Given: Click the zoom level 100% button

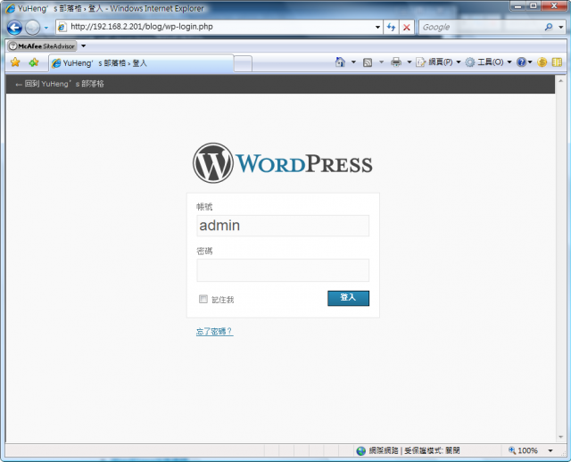Looking at the screenshot, I should coord(524,450).
